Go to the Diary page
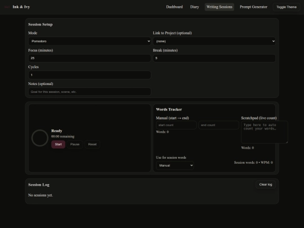304x228 pixels. pyautogui.click(x=194, y=7)
